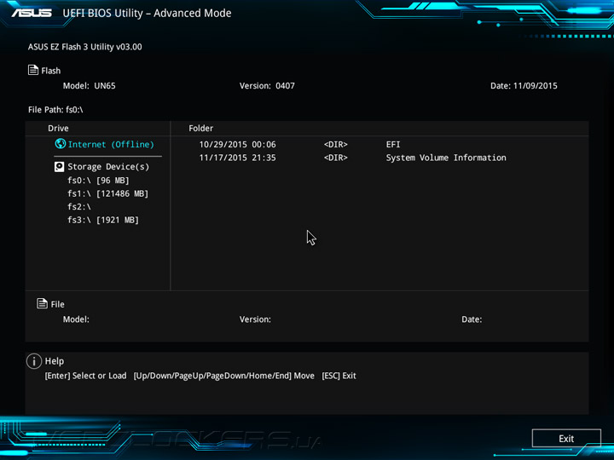The width and height of the screenshot is (614, 460).
Task: Click the File Path: fs0:\ text
Action: click(55, 110)
